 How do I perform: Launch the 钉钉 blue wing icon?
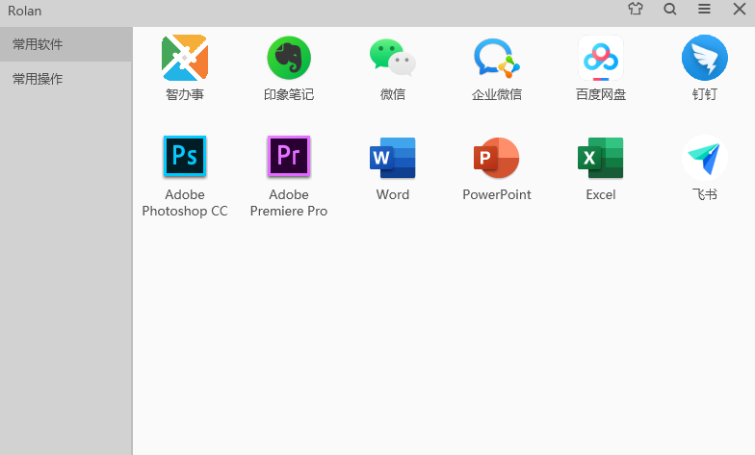pos(705,58)
